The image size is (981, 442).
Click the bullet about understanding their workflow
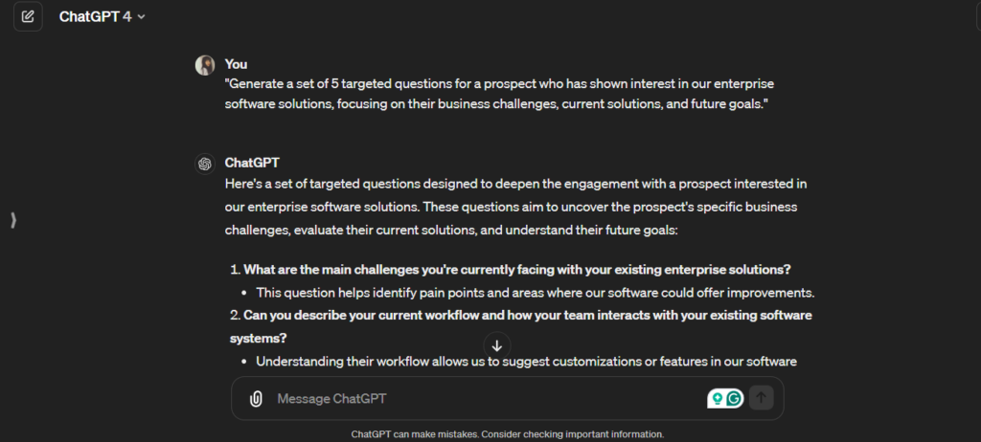[527, 362]
